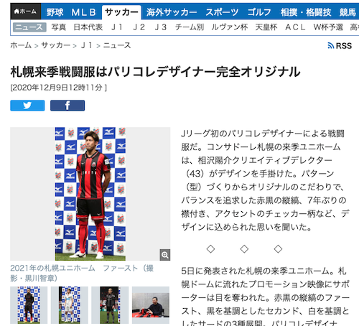Click the 天皇杯 submenu link
359x326 pixels.
tap(266, 27)
